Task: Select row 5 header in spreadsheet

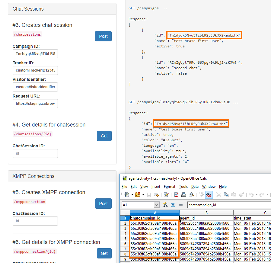Action: (x=125, y=239)
